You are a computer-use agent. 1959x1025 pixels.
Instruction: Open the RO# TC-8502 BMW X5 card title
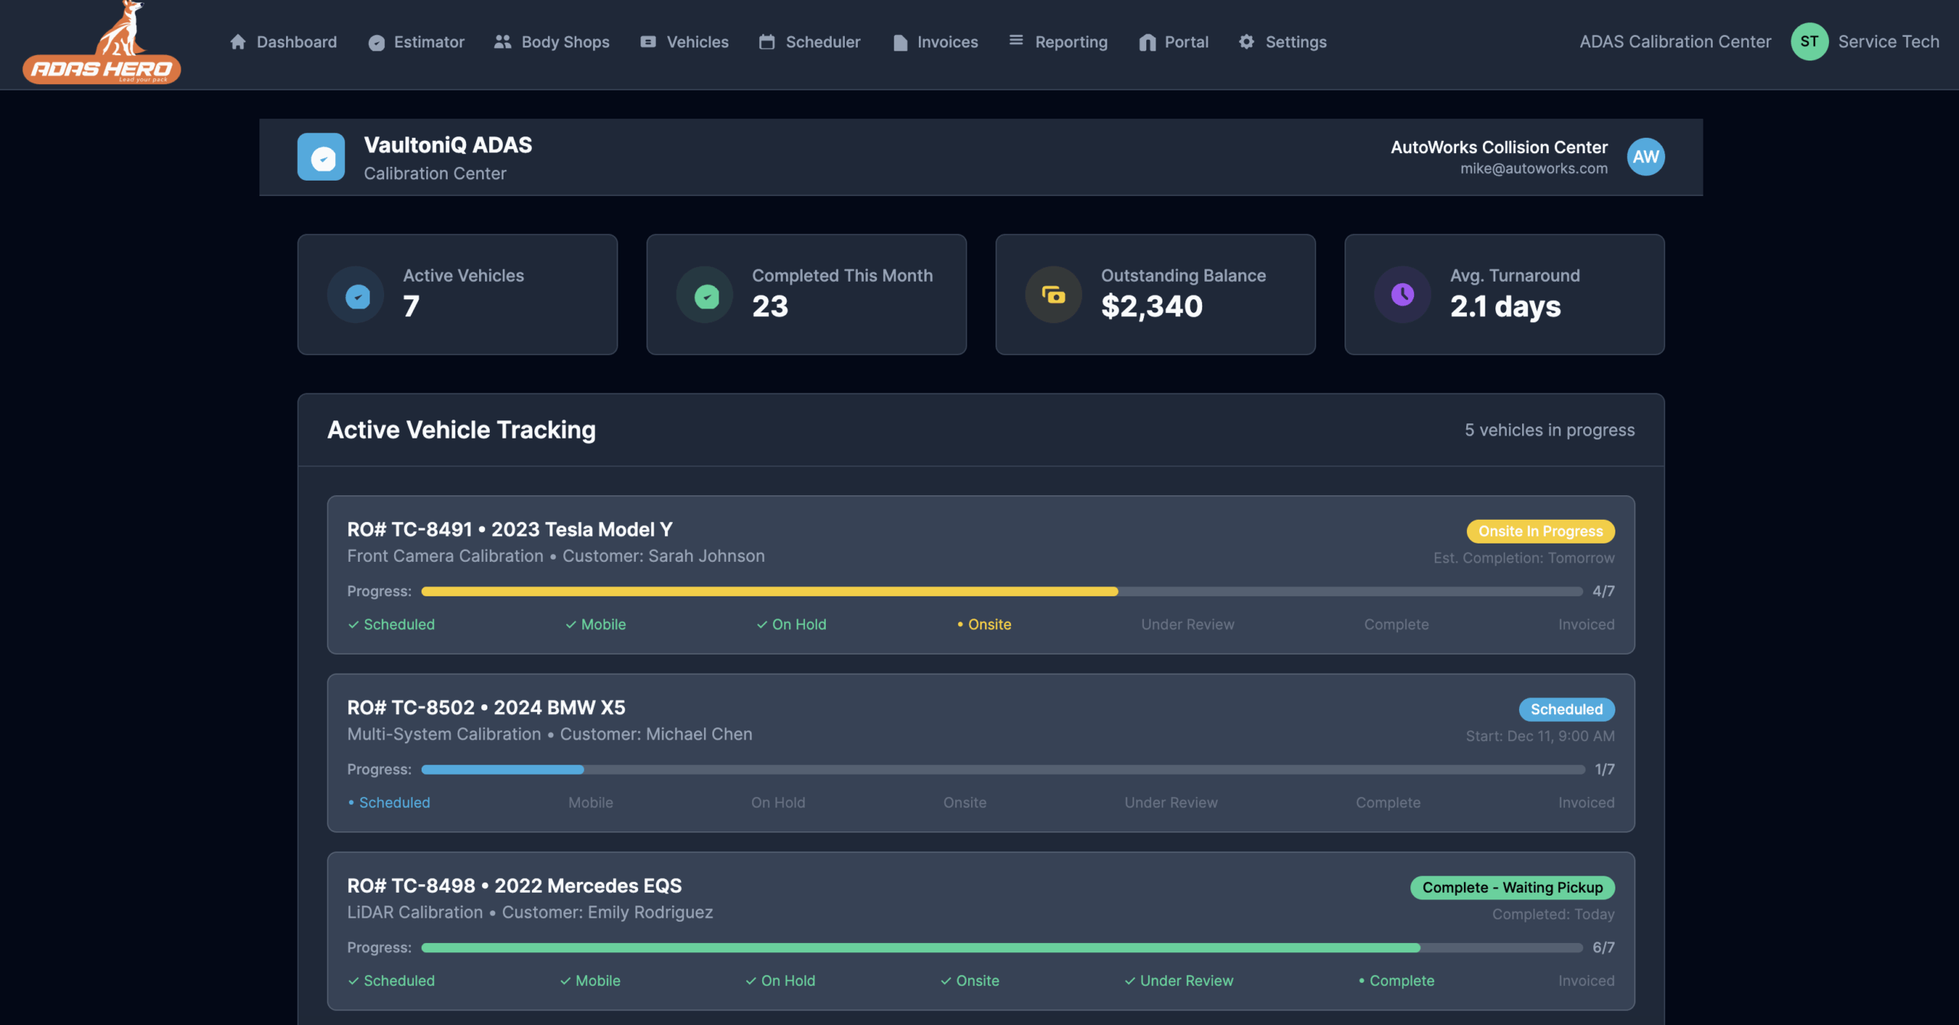[486, 707]
